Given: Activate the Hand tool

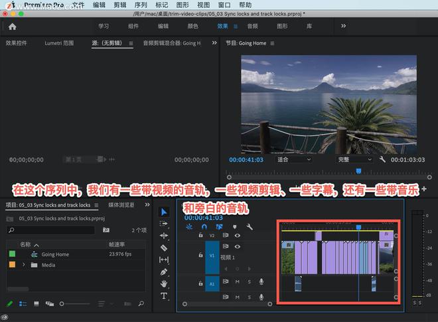Looking at the screenshot, I should (x=164, y=283).
